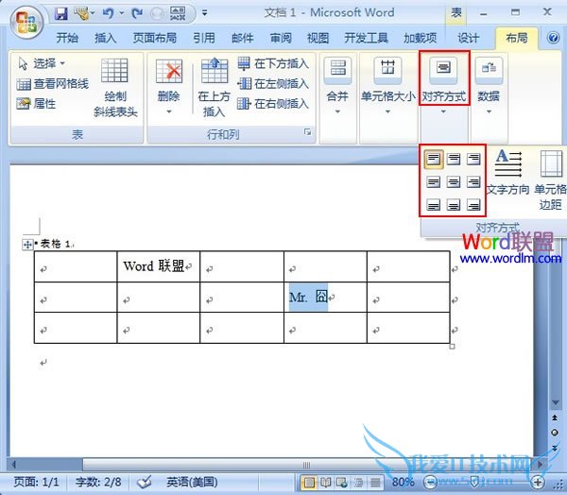The width and height of the screenshot is (567, 495).
Task: Select align bottom right icon
Action: 473,205
